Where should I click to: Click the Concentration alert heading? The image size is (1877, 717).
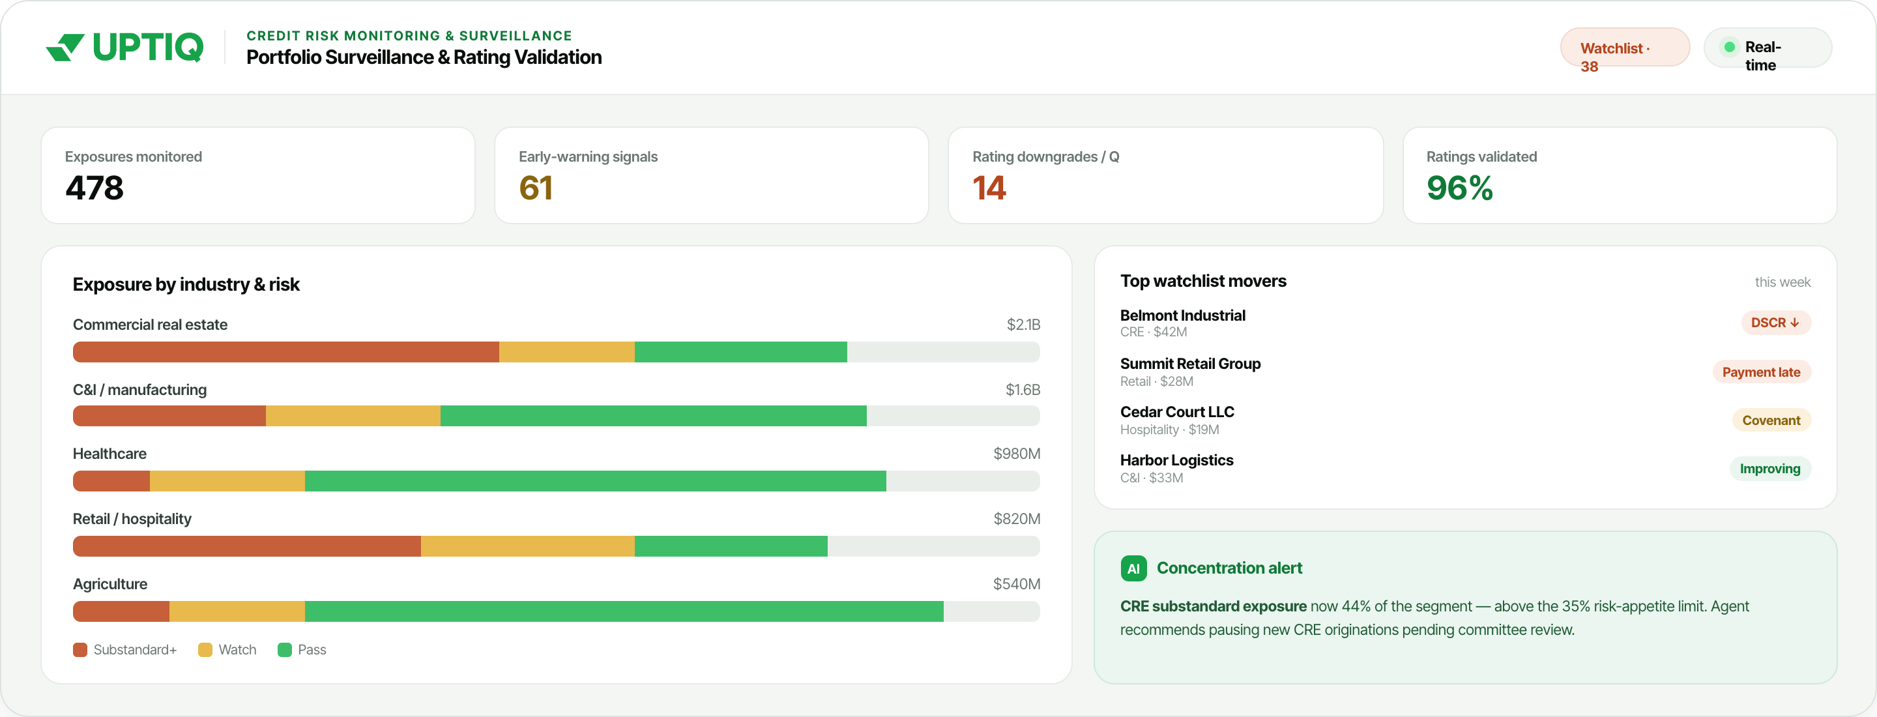(1229, 568)
